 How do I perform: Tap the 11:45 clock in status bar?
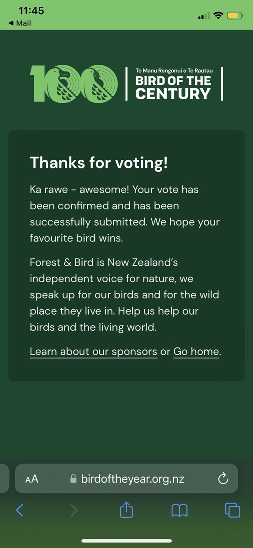32,11
